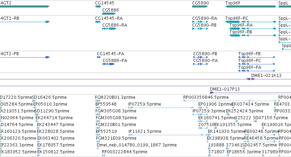
Task: Click EST EK141930.5prime
Action: coord(226,132)
